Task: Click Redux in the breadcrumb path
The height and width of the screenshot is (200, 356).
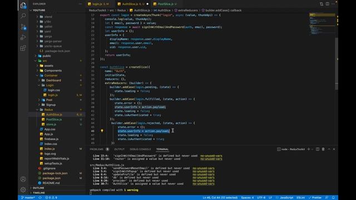Action: click(x=121, y=10)
